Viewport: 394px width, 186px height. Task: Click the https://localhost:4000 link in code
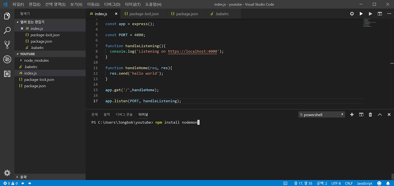point(193,51)
